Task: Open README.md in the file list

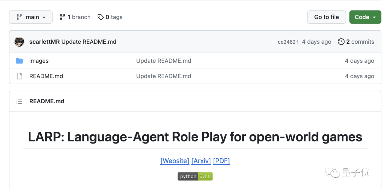Action: (46, 76)
